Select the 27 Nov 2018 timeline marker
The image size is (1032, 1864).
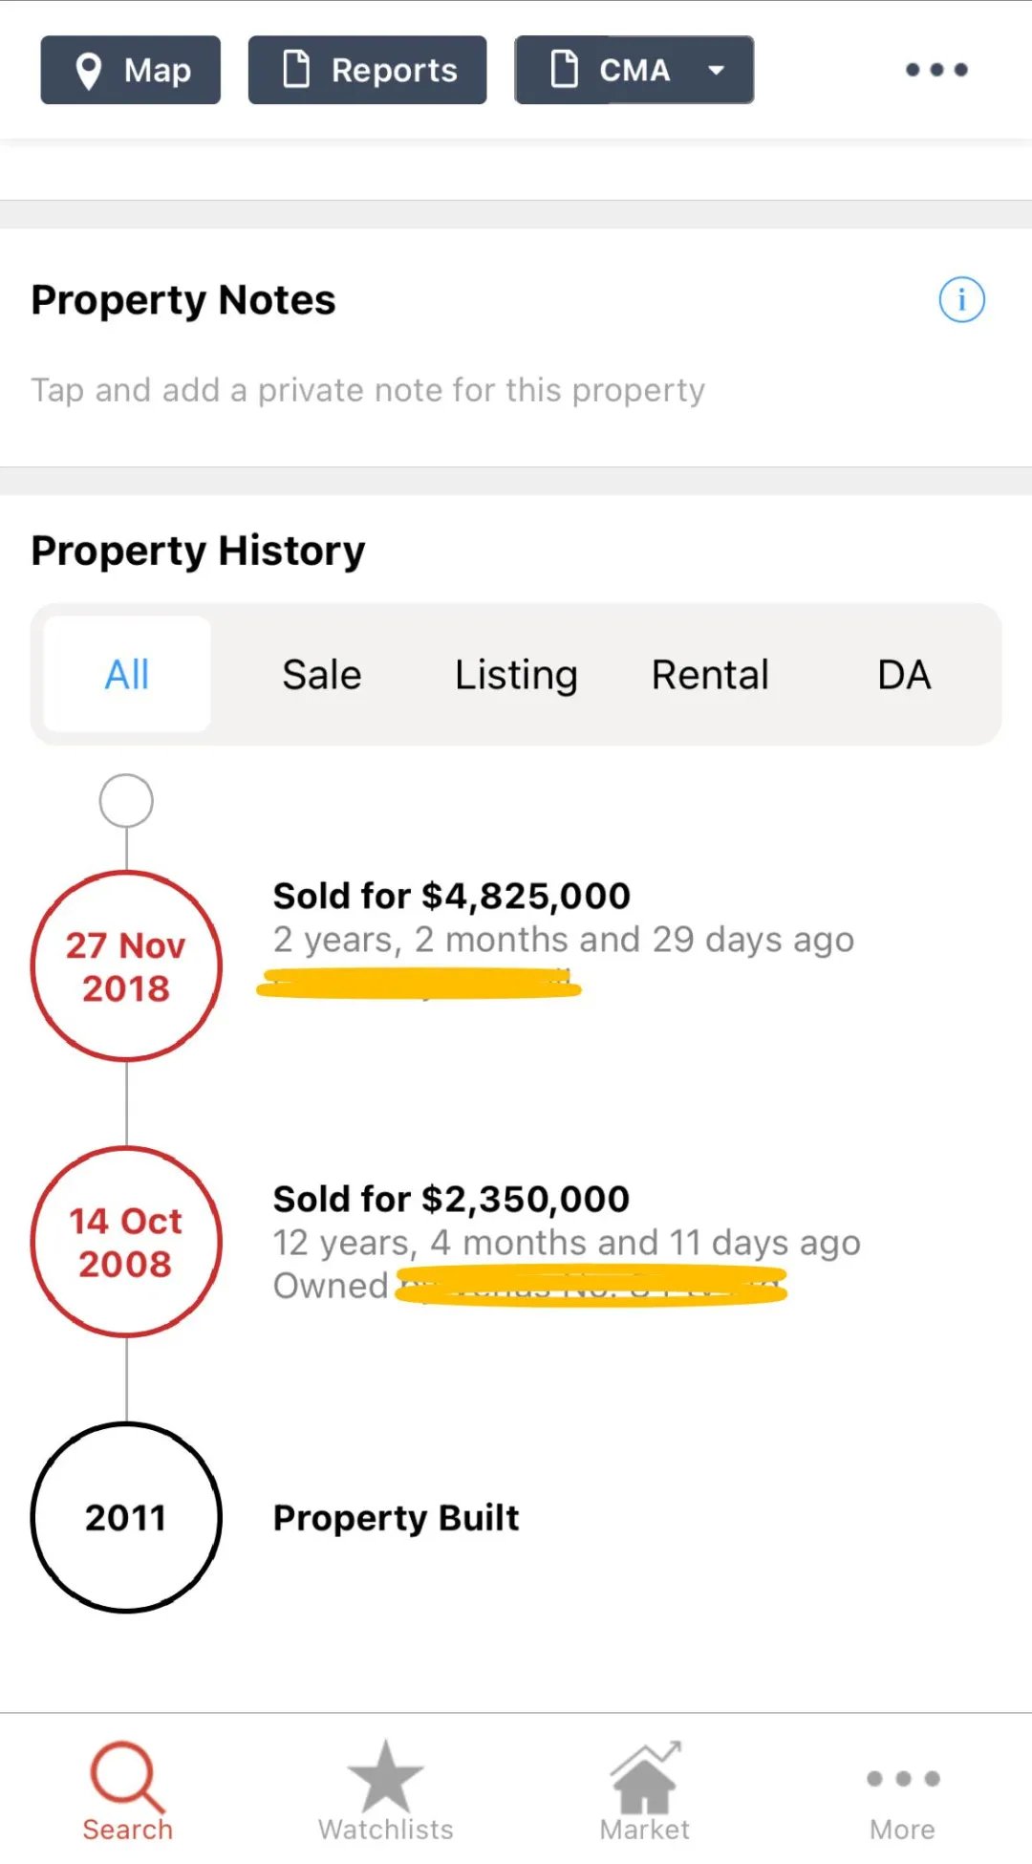(126, 965)
